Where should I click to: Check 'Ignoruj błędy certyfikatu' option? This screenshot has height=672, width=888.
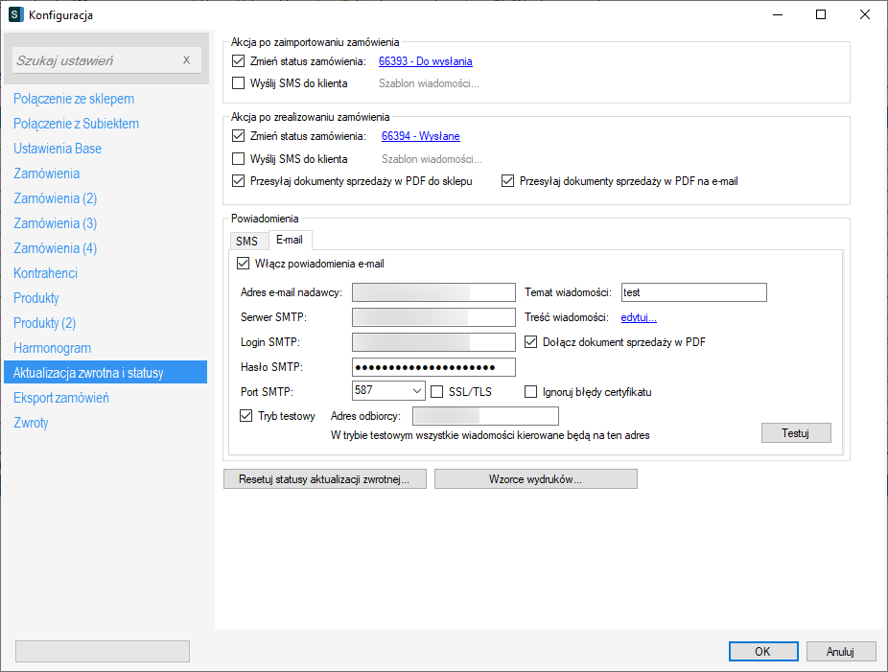point(531,391)
